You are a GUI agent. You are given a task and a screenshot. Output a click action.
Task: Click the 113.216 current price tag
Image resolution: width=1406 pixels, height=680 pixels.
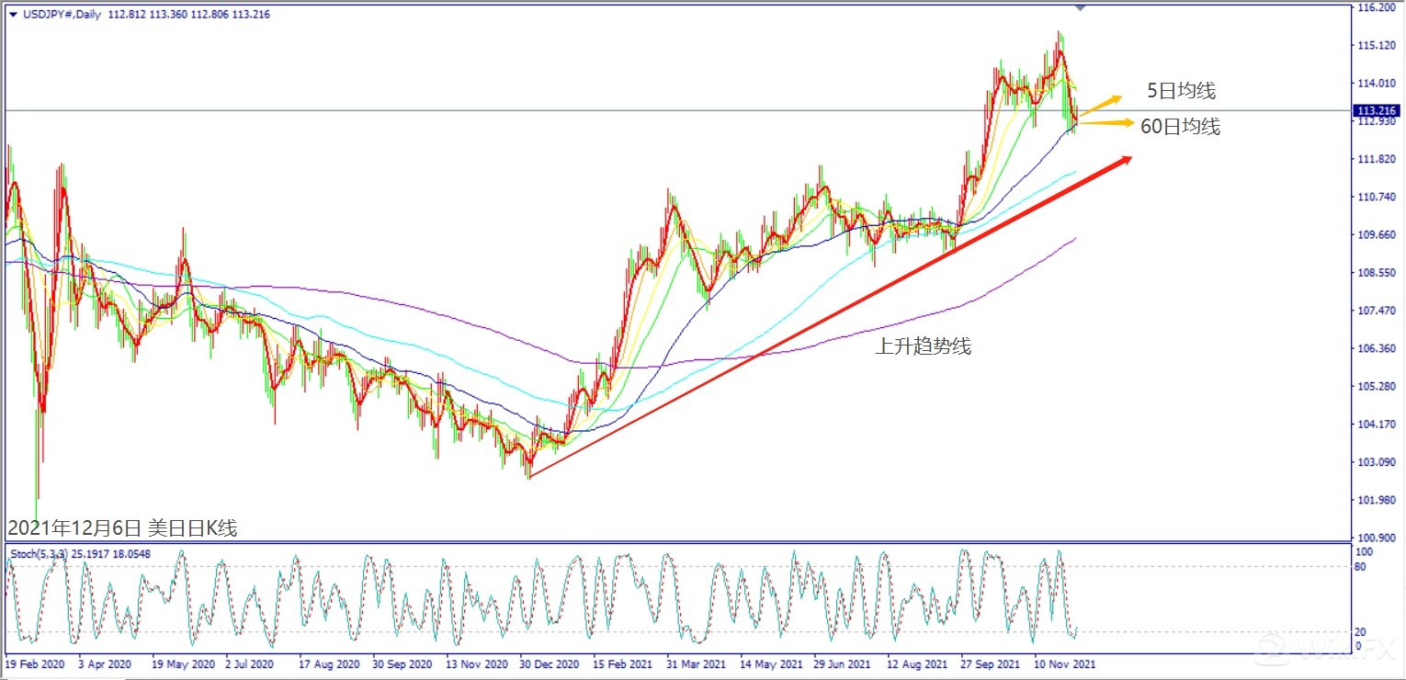(x=1376, y=110)
